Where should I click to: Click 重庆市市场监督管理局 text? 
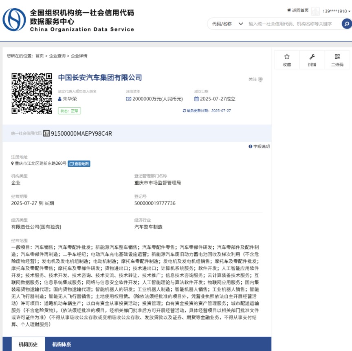click(x=158, y=183)
